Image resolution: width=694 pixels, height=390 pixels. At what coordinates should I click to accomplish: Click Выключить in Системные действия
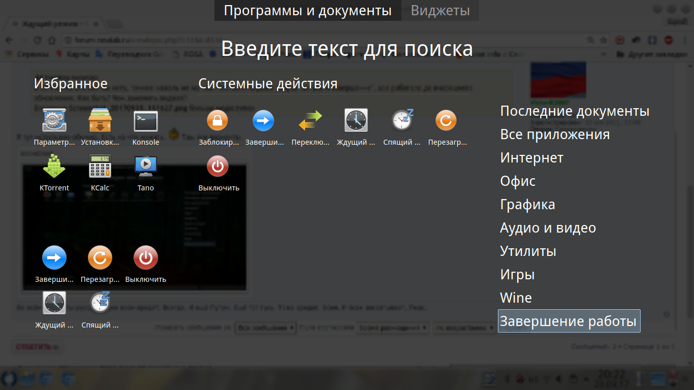tap(217, 167)
